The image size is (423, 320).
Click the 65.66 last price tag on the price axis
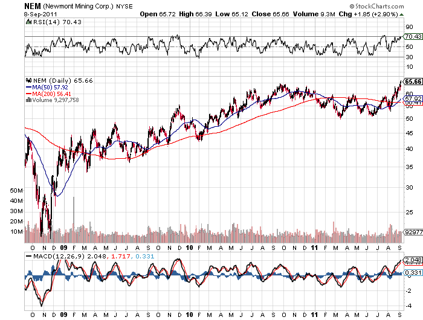click(x=413, y=82)
